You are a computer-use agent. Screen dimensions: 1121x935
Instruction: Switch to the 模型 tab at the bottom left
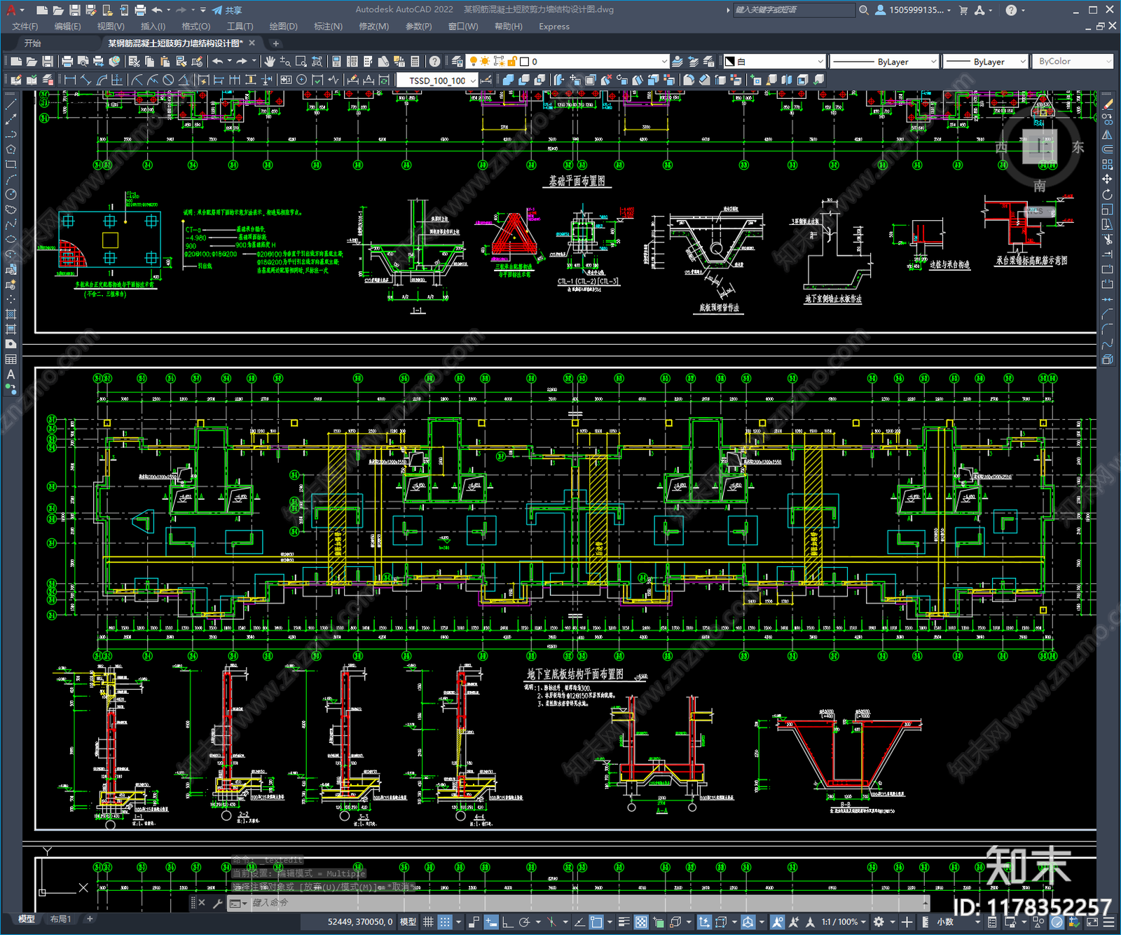coord(27,919)
